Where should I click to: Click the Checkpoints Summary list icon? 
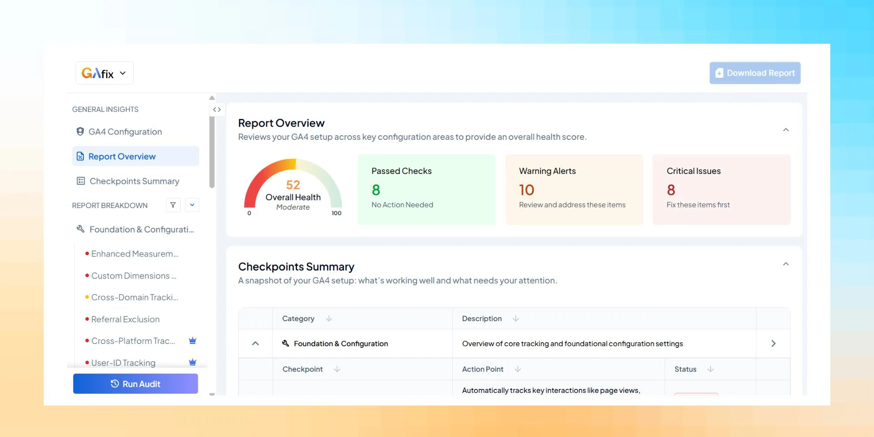click(80, 181)
